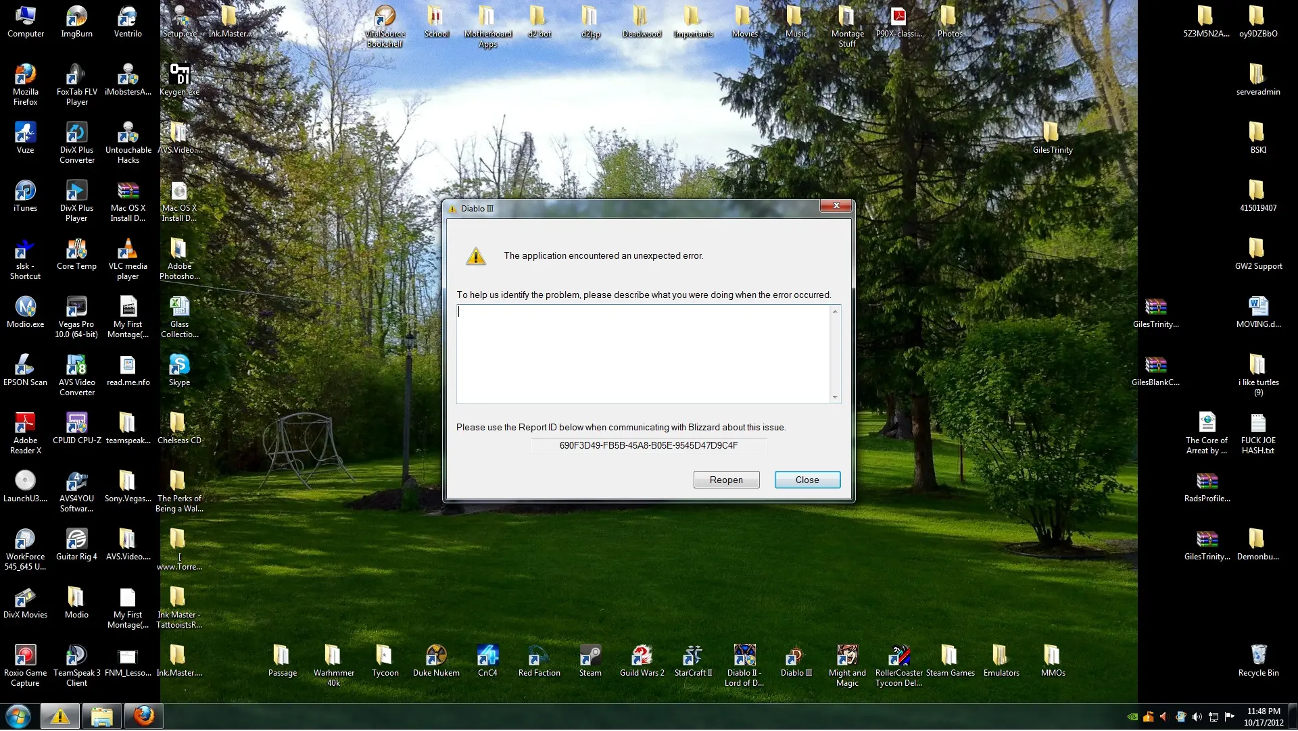
Task: Select the Steam desktop shortcut
Action: click(590, 656)
